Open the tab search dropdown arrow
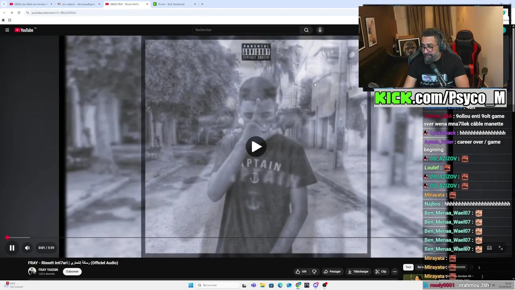 pos(3,4)
